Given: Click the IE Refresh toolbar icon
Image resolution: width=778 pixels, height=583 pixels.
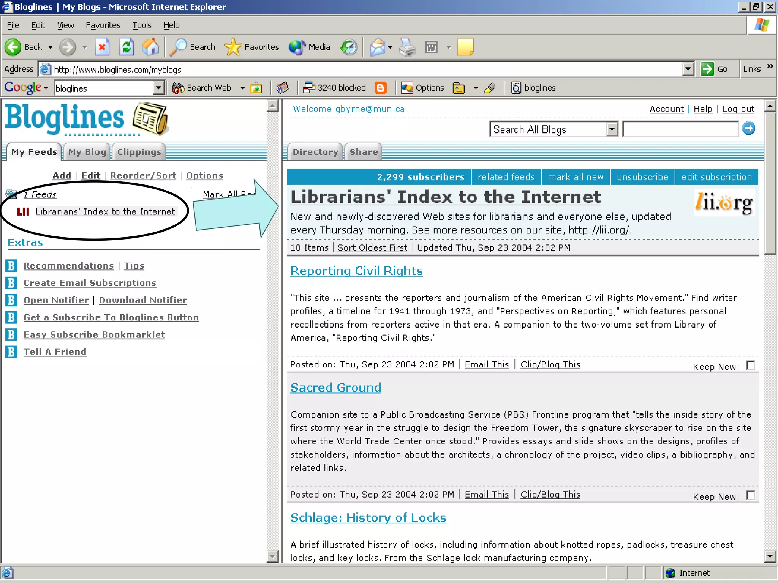Looking at the screenshot, I should (x=127, y=47).
